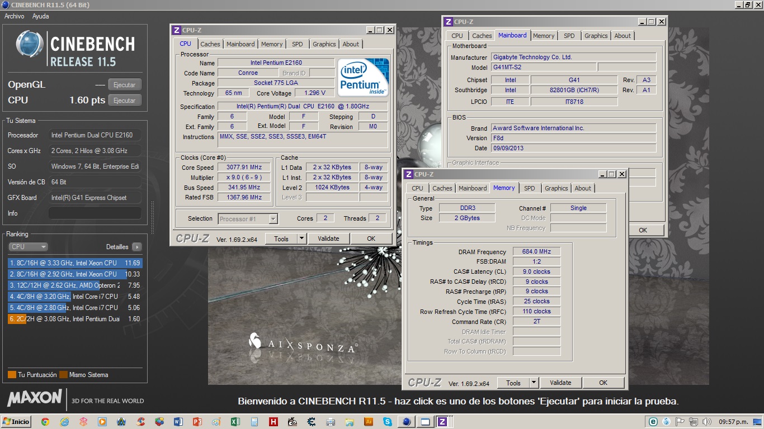This screenshot has height=429, width=764.
Task: Click the empty Info field
Action: click(x=95, y=213)
